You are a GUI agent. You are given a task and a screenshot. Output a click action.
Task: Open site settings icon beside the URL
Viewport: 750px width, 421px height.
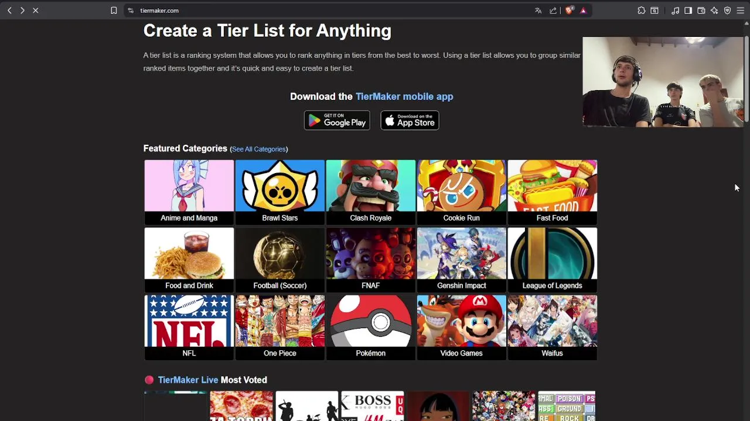[x=131, y=11]
